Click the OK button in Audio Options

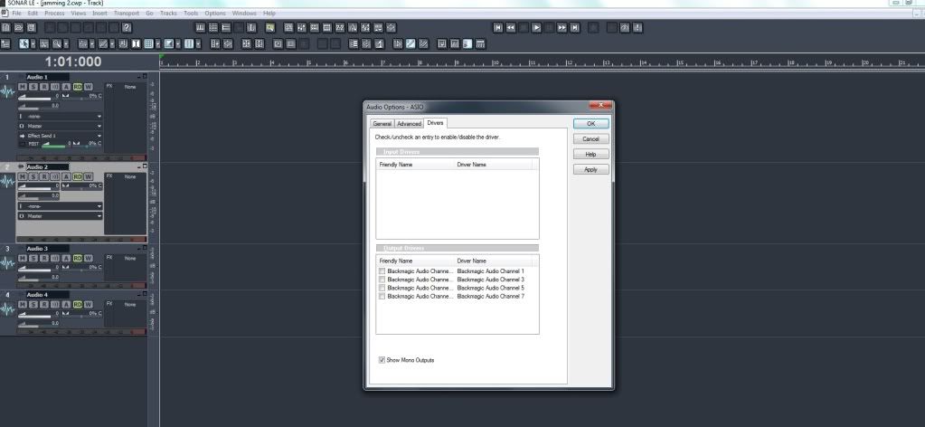point(590,123)
